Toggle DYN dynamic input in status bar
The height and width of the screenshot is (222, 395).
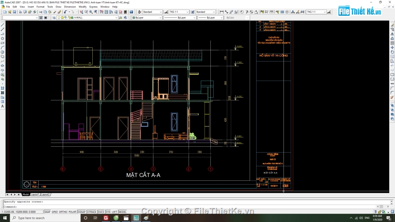click(x=108, y=212)
